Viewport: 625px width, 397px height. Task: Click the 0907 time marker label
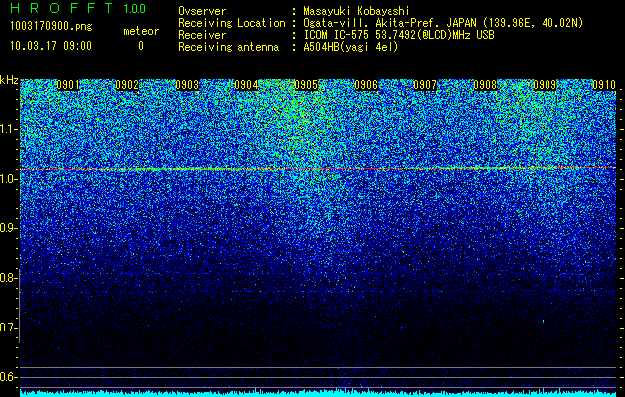tap(425, 85)
